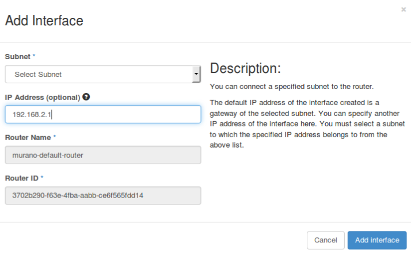Image resolution: width=411 pixels, height=255 pixels.
Task: Click the Router Name label
Action: click(28, 138)
